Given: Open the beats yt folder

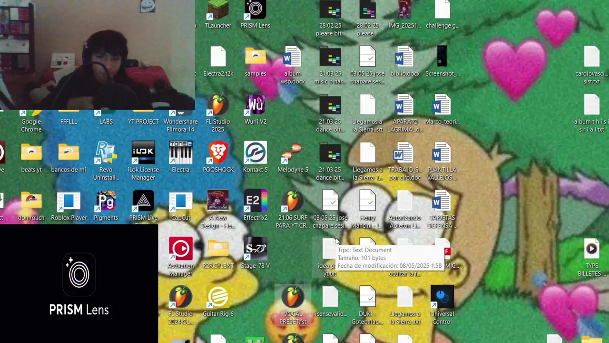Looking at the screenshot, I should [31, 158].
